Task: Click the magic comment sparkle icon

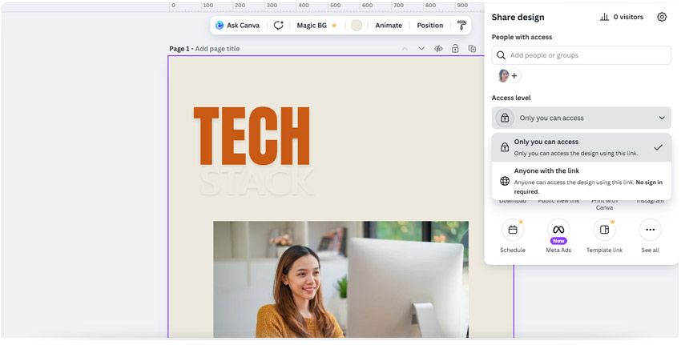Action: click(x=278, y=26)
